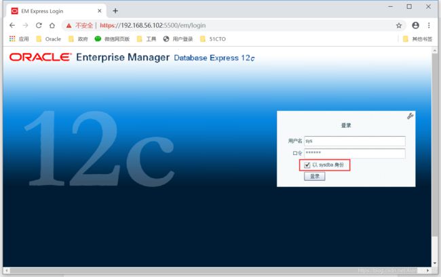Open the 用户登录 bookmark

coord(178,39)
